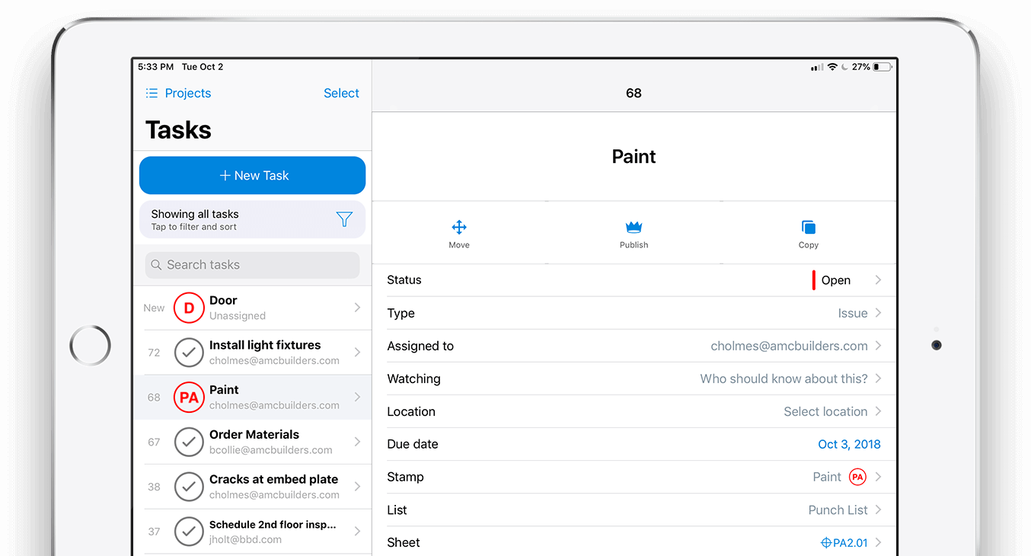Tap the Copy icon
This screenshot has width=1031, height=556.
(x=809, y=227)
